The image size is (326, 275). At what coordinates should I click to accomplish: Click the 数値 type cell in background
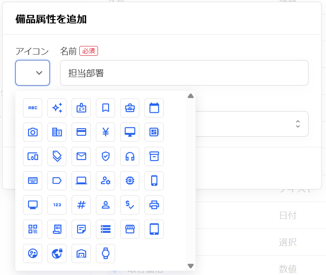click(x=288, y=269)
